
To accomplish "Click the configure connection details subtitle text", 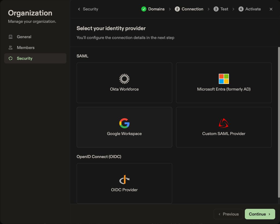I will [x=125, y=38].
